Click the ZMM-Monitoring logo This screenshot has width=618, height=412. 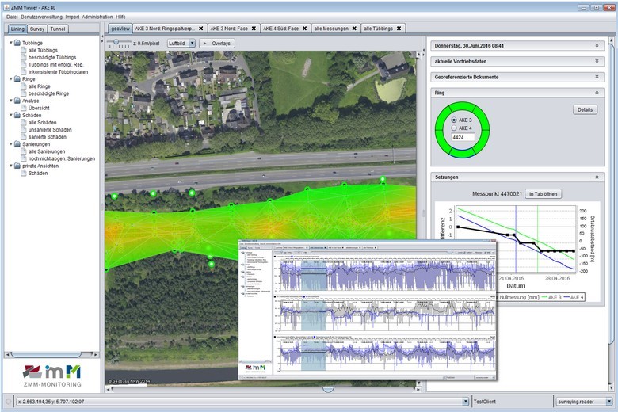coord(52,376)
